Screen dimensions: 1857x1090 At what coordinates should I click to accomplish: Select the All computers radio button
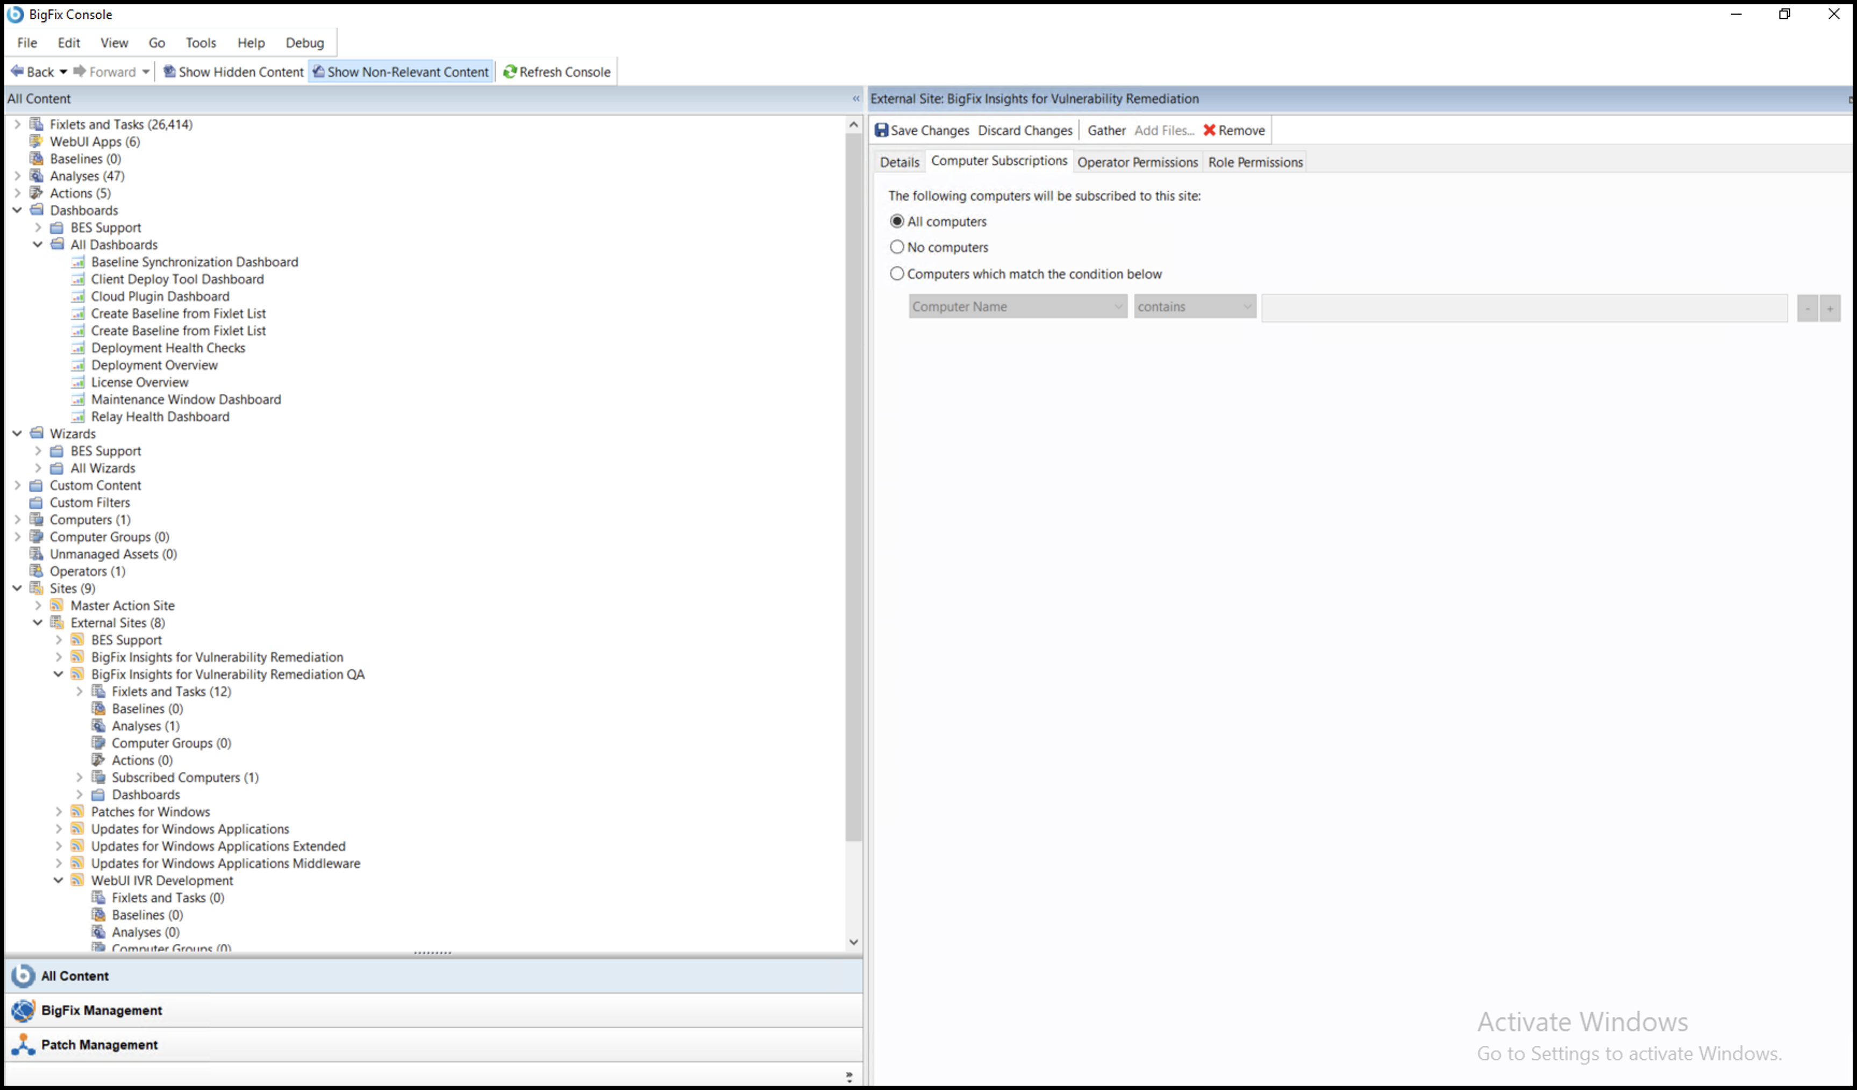click(897, 221)
